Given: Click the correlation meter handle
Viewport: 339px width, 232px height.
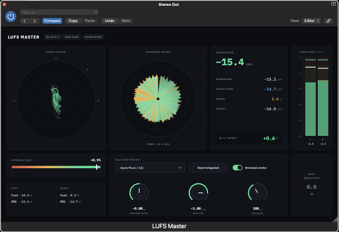Looking at the screenshot, I should coord(97,167).
